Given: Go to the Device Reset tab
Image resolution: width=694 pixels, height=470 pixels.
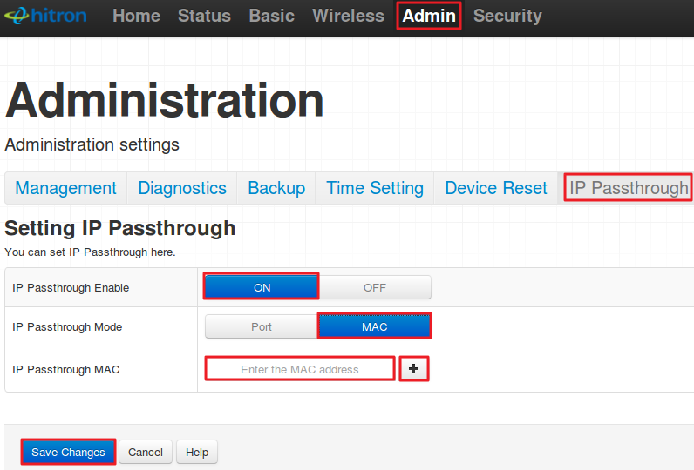Looking at the screenshot, I should tap(496, 188).
